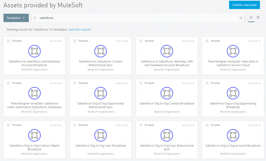This screenshot has height=161, width=266.
Task: Clear the search with the X icon
Action: click(241, 18)
